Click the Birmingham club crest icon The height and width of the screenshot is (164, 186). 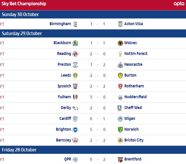tap(75, 24)
